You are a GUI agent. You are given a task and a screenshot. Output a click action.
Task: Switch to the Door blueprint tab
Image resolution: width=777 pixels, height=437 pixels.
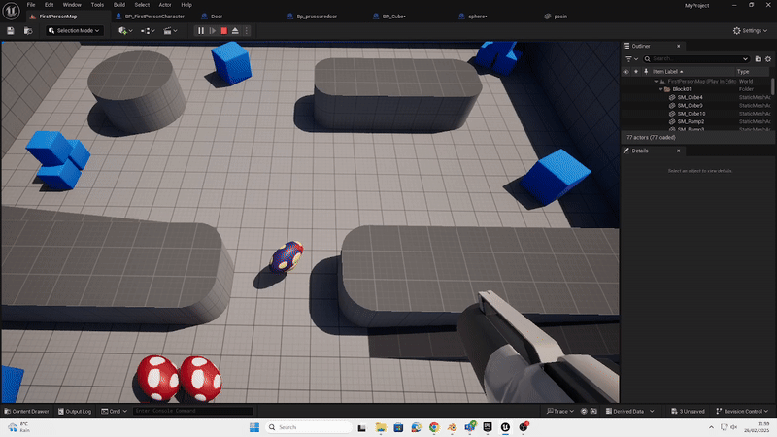point(217,17)
